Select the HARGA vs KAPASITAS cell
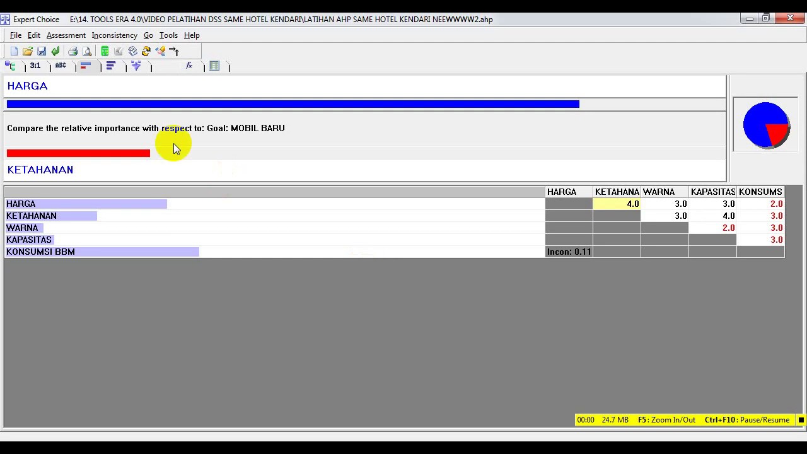 (x=712, y=204)
